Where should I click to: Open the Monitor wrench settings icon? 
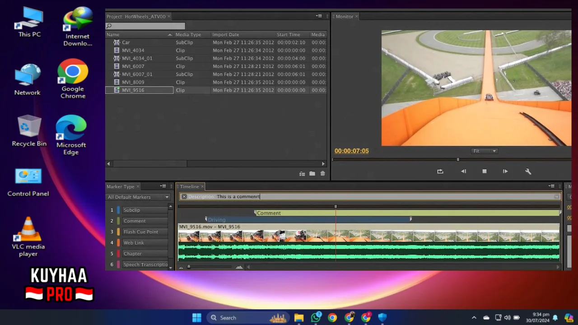point(528,172)
